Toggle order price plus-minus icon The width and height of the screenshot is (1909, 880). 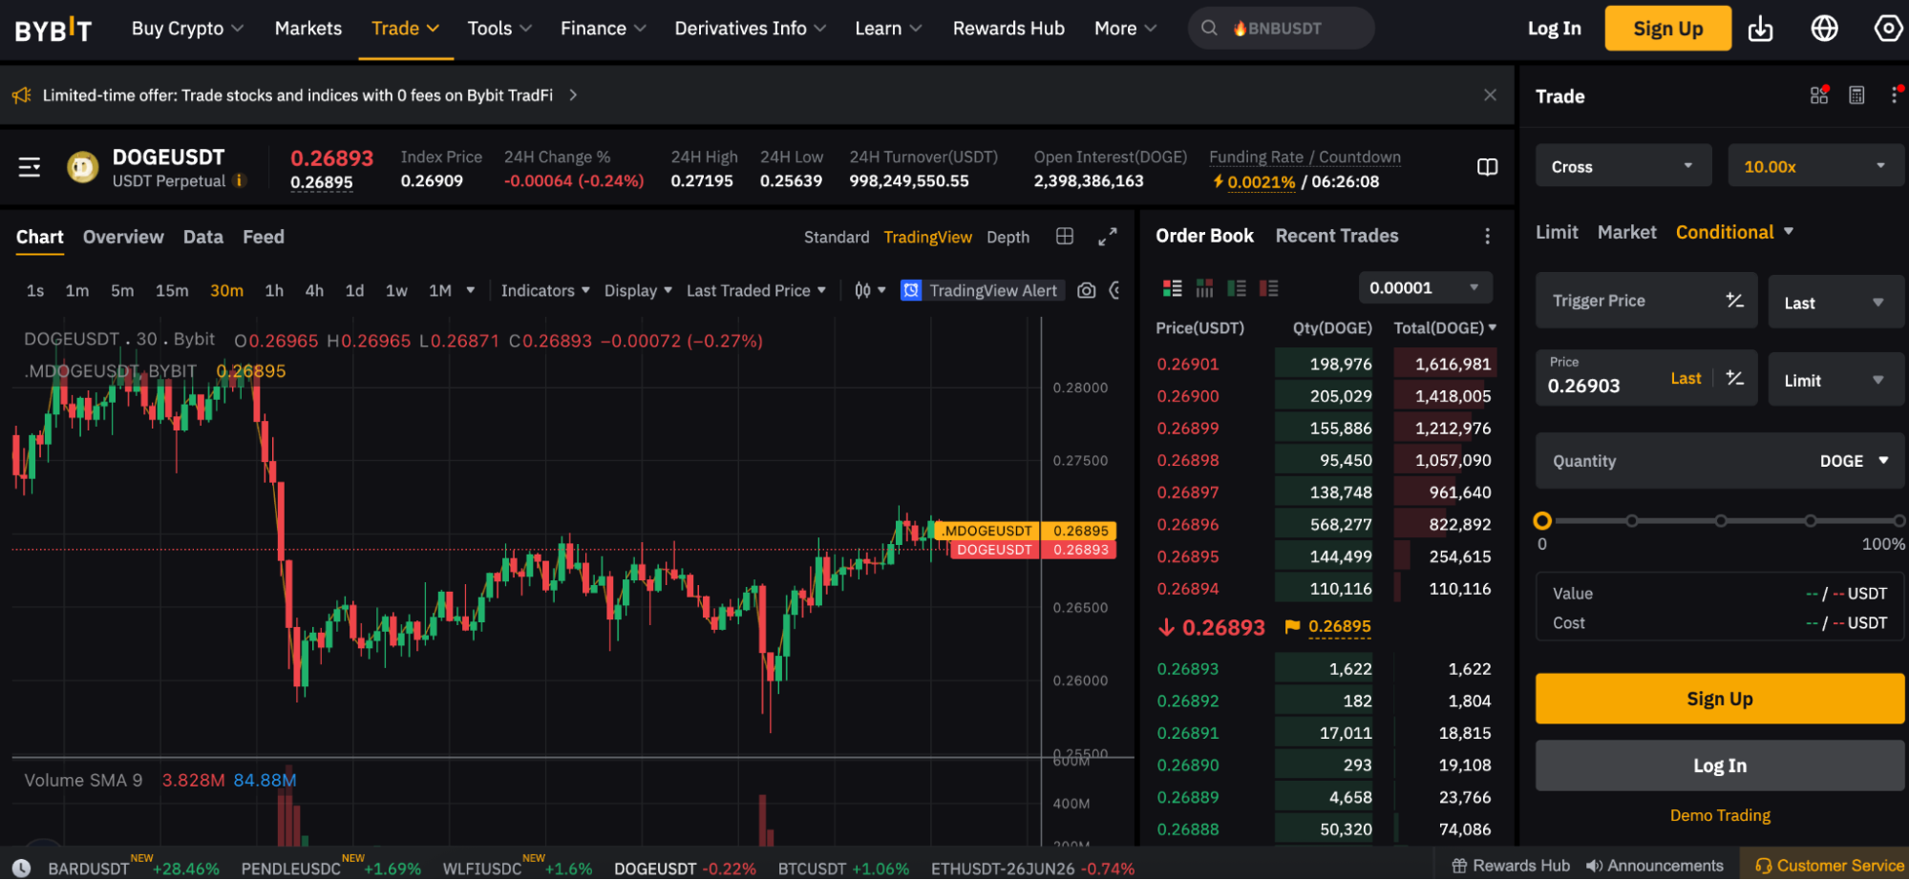coord(1735,378)
